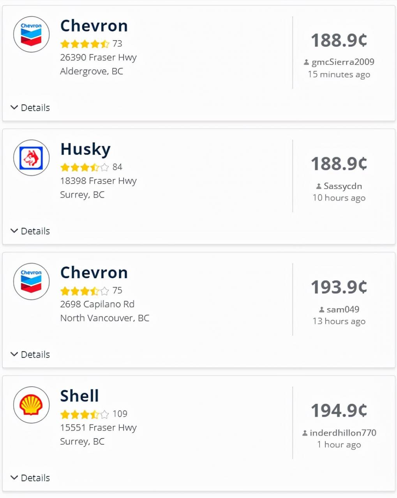Expand Details for the Husky station
The height and width of the screenshot is (498, 397).
point(30,231)
